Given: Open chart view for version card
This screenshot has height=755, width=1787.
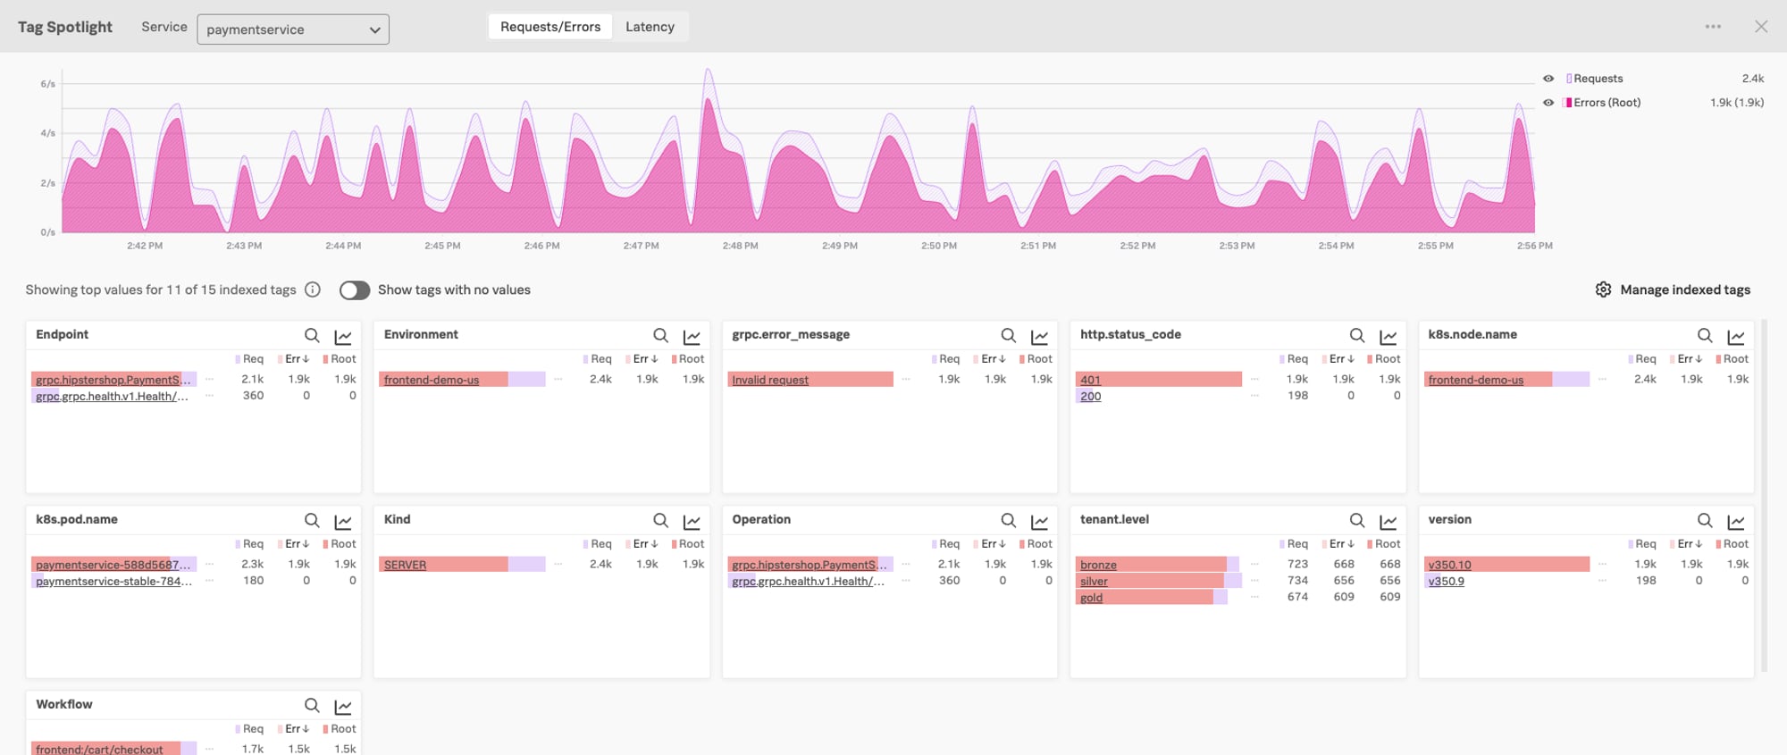Looking at the screenshot, I should click(1736, 521).
